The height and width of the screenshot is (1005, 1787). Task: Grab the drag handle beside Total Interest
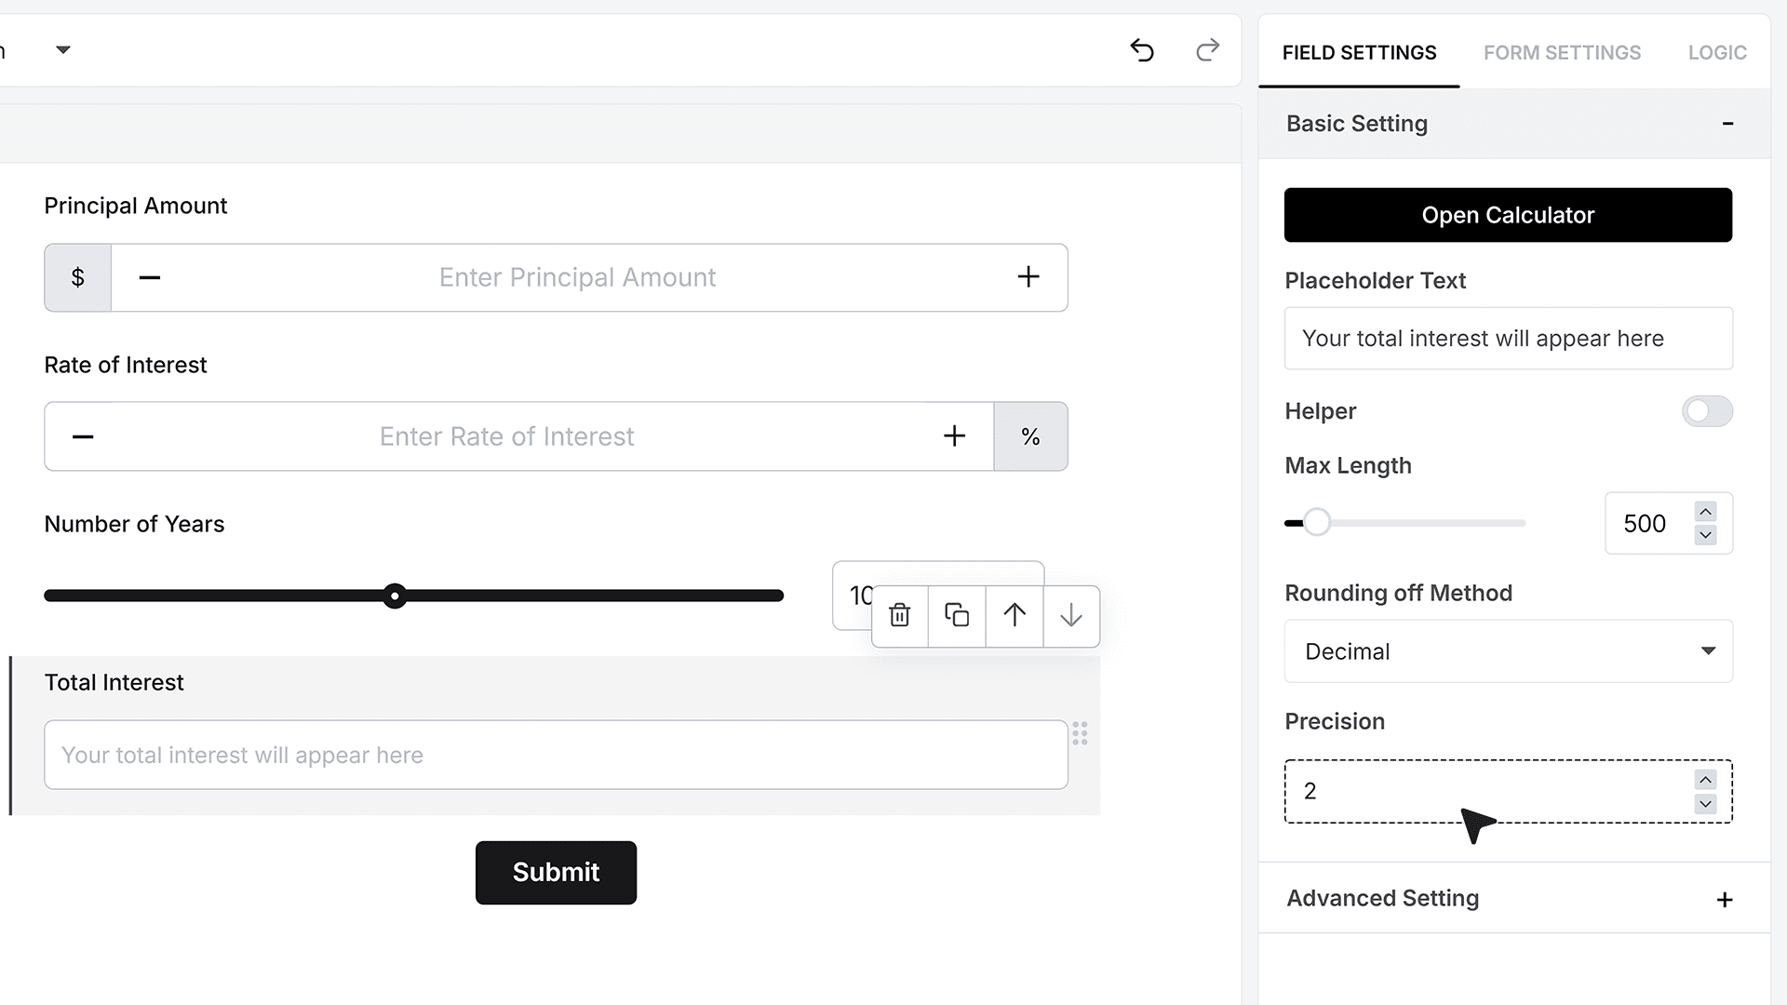(x=1080, y=733)
